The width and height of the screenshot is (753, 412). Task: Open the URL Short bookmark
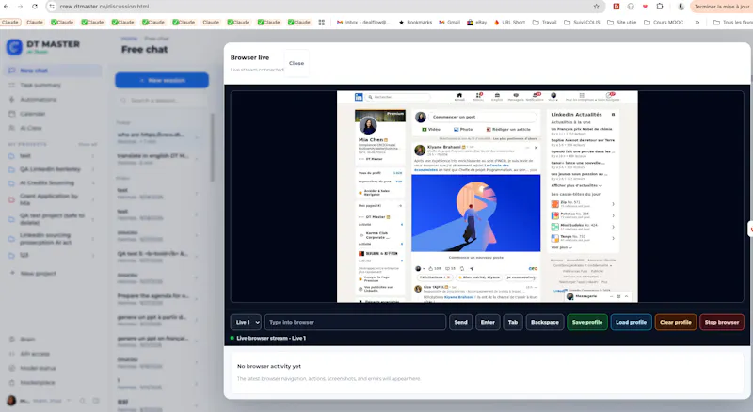509,22
